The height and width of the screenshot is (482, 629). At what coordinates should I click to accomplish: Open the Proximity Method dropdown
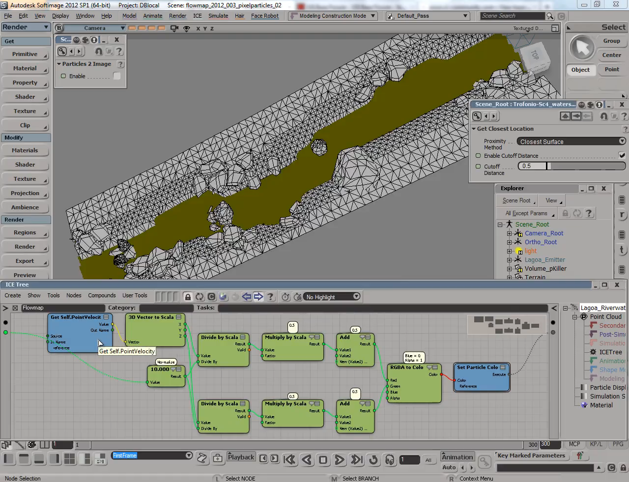(x=572, y=142)
